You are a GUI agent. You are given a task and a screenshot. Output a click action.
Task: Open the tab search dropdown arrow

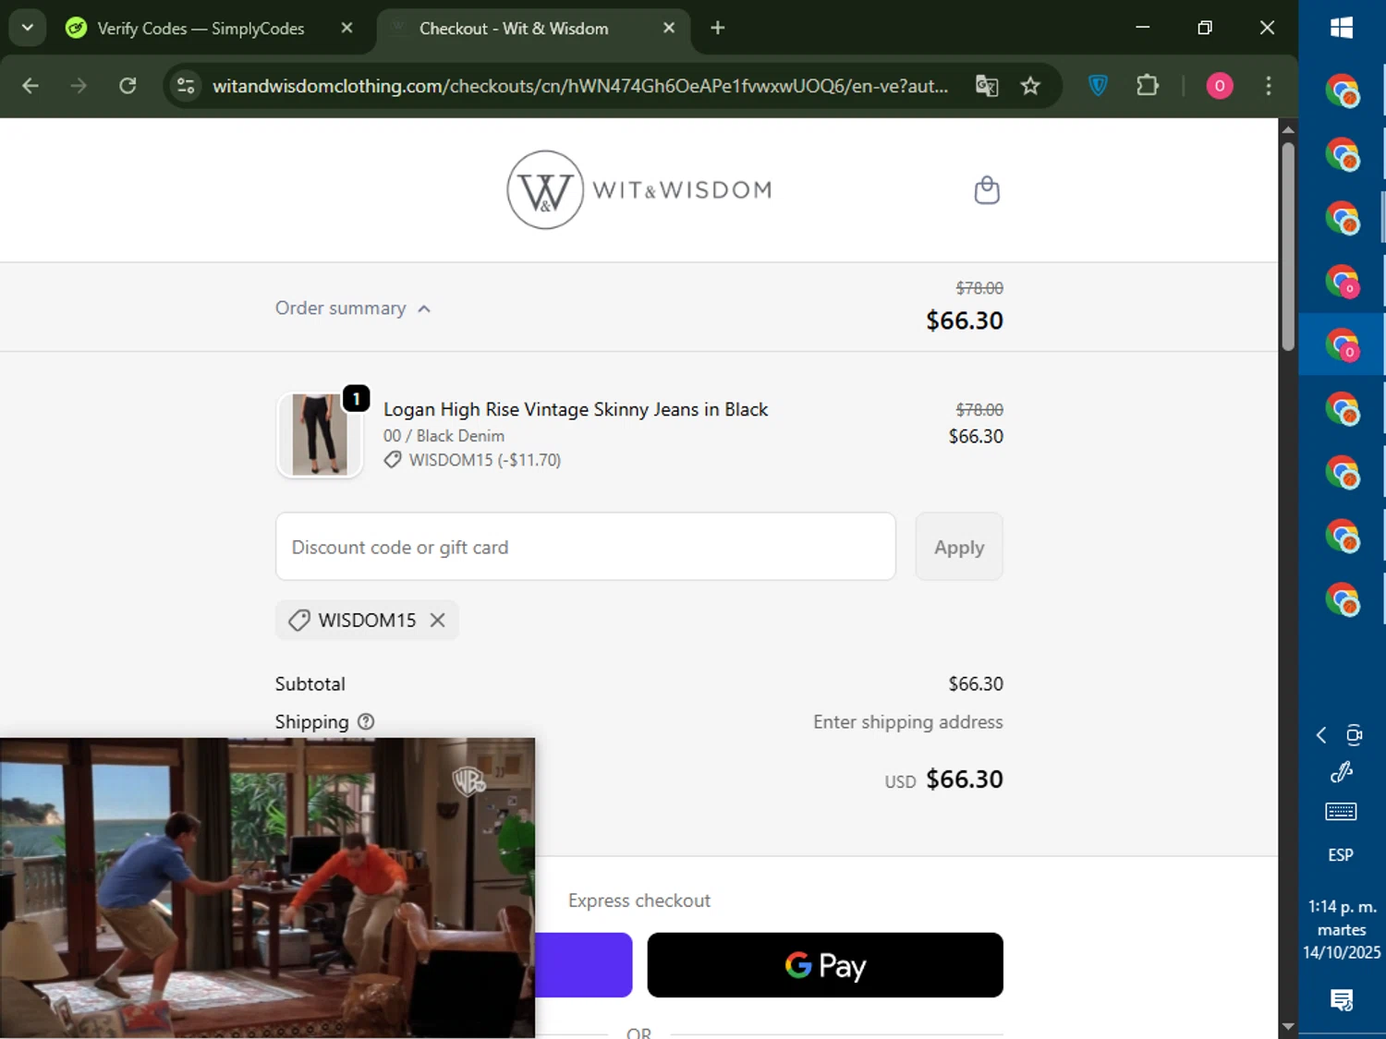[28, 29]
